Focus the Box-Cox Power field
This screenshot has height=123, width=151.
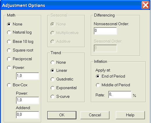pyautogui.click(x=28, y=100)
